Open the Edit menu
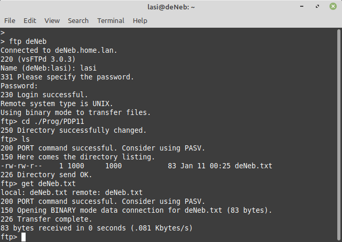Screen dimensions: 342x242 pos(30,20)
